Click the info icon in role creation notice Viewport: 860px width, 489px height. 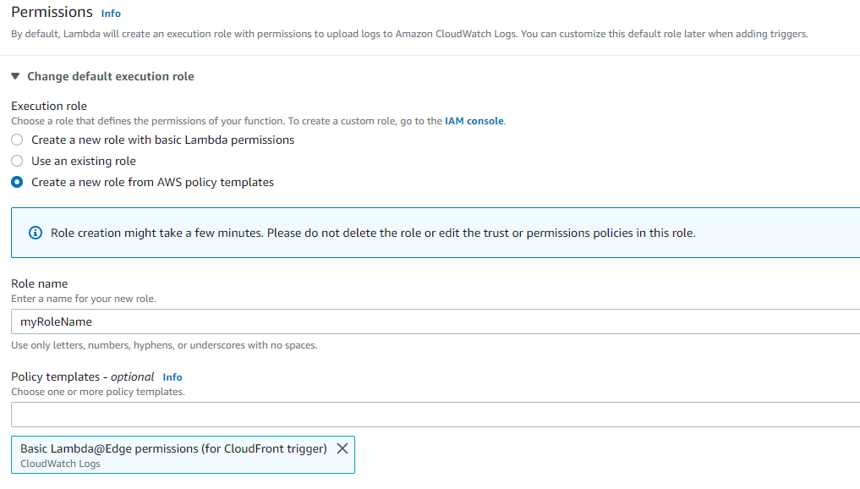(x=36, y=233)
